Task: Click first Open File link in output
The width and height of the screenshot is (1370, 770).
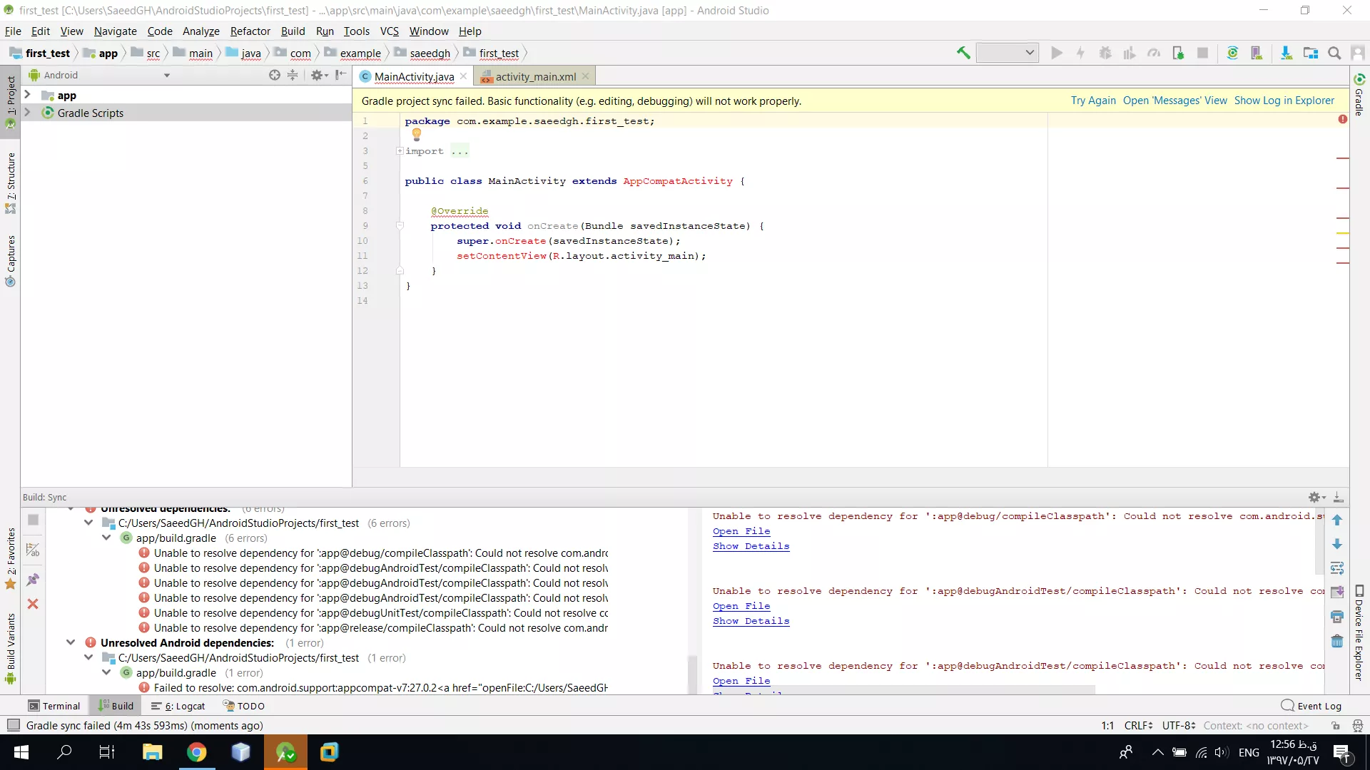Action: (x=741, y=531)
